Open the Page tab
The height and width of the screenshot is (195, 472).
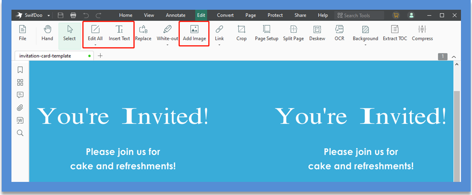pos(251,15)
